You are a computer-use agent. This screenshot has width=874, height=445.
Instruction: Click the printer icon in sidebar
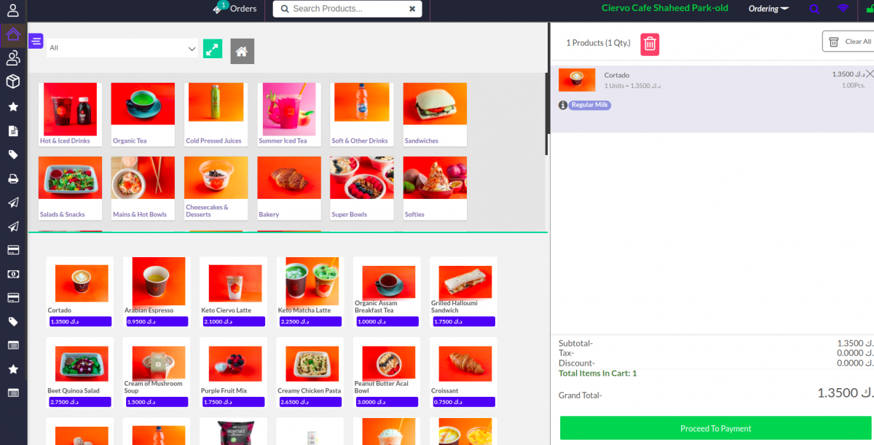click(x=13, y=178)
